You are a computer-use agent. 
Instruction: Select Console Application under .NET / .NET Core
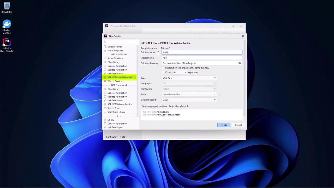click(x=117, y=66)
